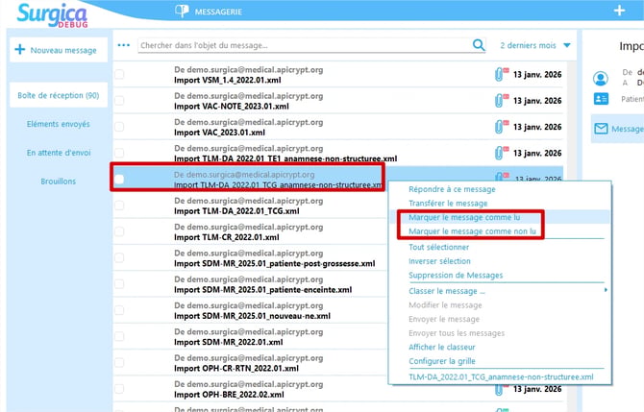644x412 pixels.
Task: Check the box for Import VAC_2023.01.xml
Action: (119, 127)
